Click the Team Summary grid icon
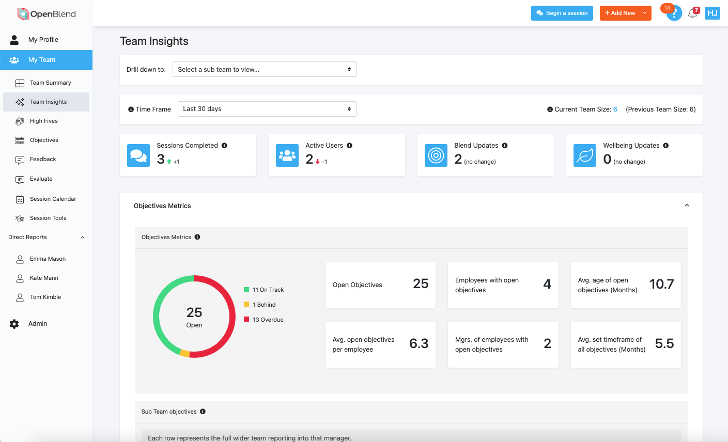This screenshot has height=442, width=728. coord(20,83)
